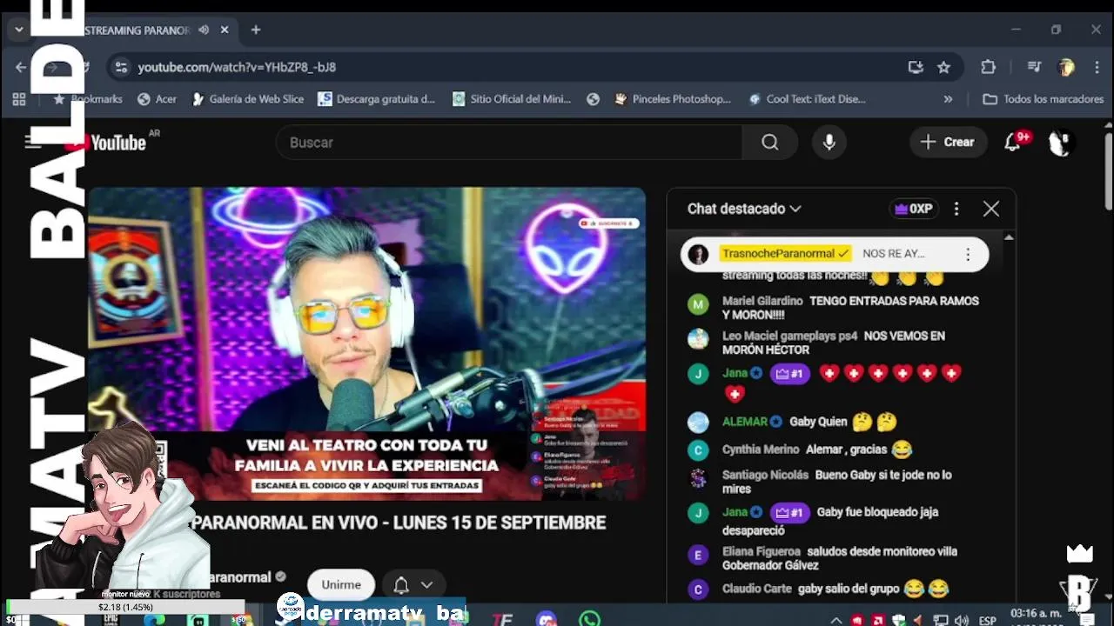Screen dimensions: 1114x626
Task: Open the Acer bookmark
Action: (158, 99)
